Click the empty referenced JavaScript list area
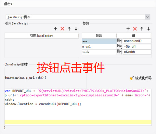This screenshot has height=134, width=156. 42,48
